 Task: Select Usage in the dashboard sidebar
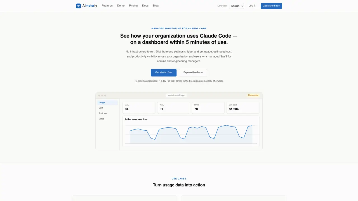pyautogui.click(x=107, y=102)
